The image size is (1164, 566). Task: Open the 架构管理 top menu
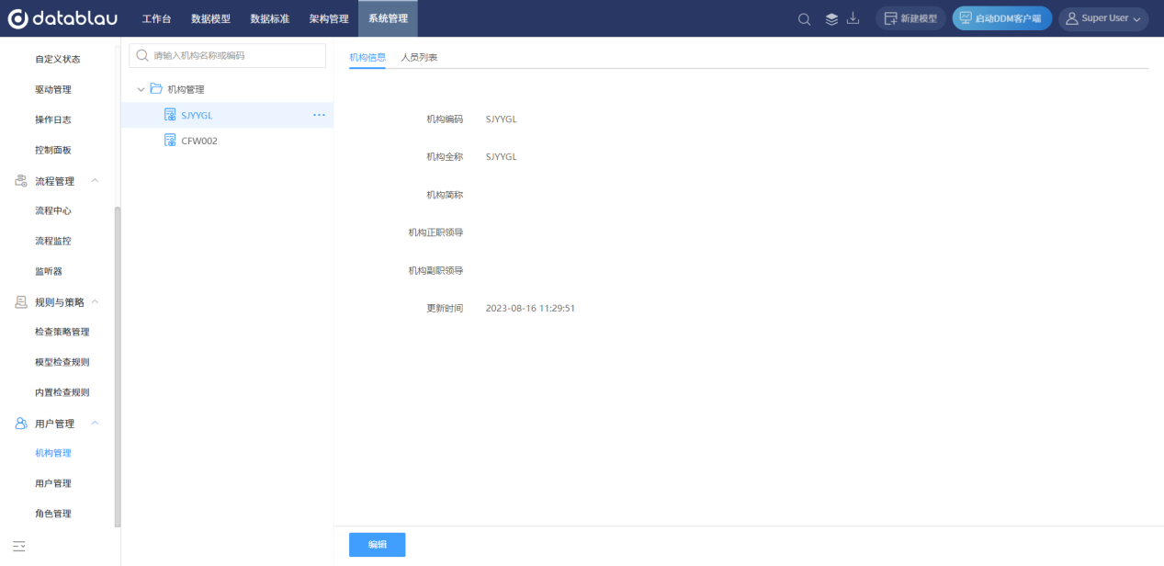tap(329, 18)
